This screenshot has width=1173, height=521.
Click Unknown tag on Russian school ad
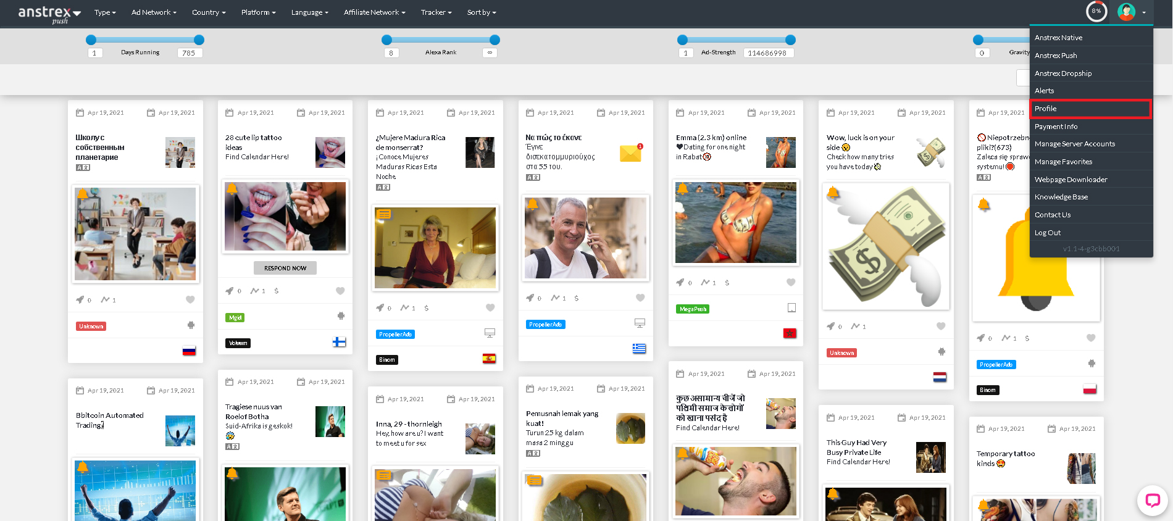pyautogui.click(x=91, y=327)
